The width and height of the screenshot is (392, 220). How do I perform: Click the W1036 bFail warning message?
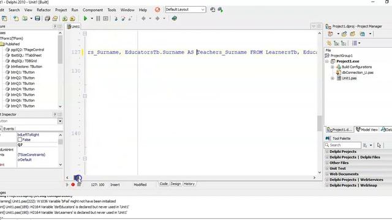(58, 201)
